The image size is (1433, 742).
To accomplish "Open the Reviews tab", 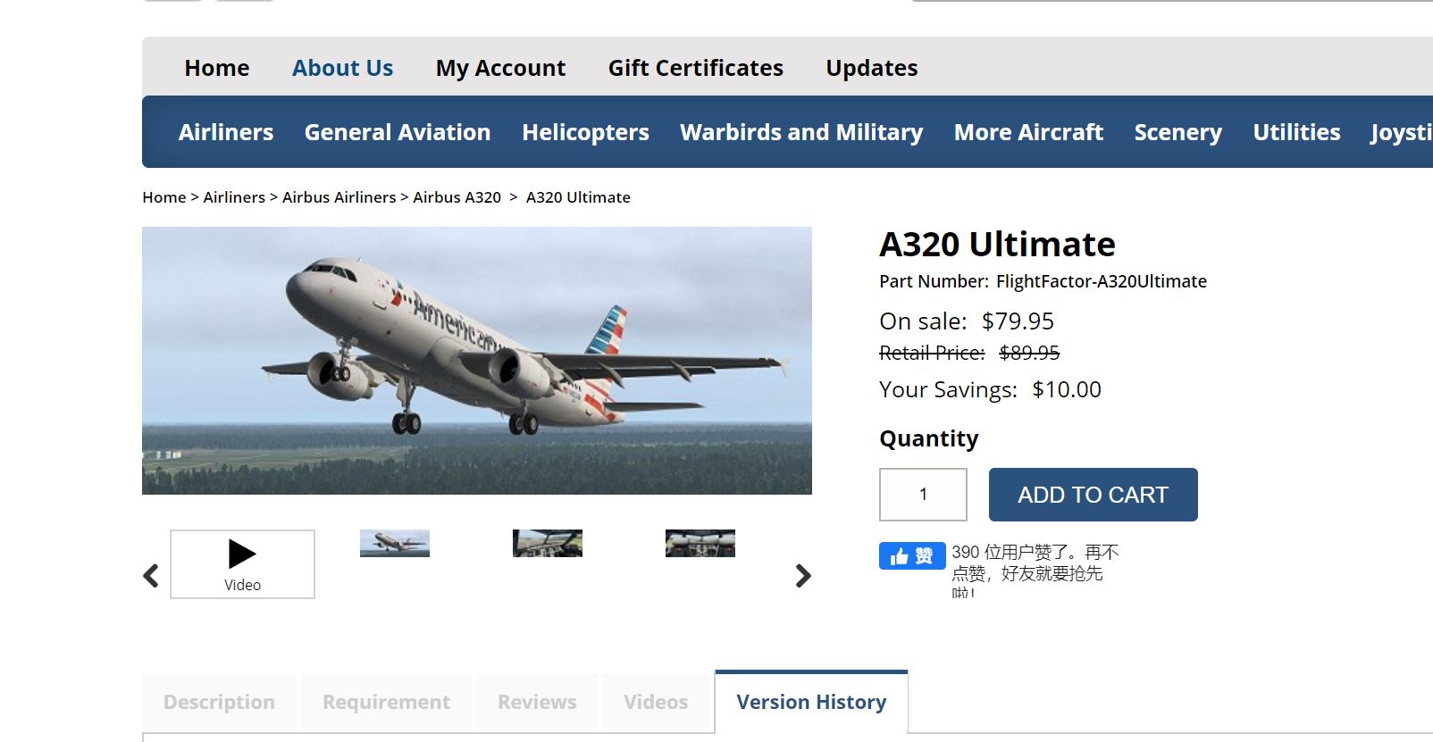I will pyautogui.click(x=537, y=702).
